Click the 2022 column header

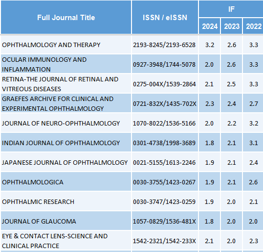coord(253,26)
